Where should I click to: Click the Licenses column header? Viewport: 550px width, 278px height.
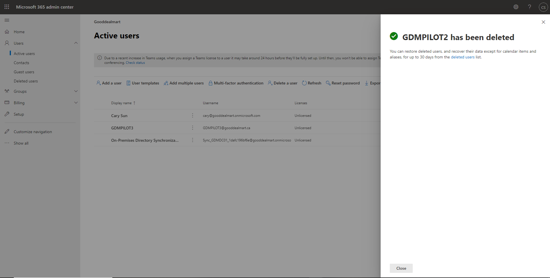(x=301, y=103)
